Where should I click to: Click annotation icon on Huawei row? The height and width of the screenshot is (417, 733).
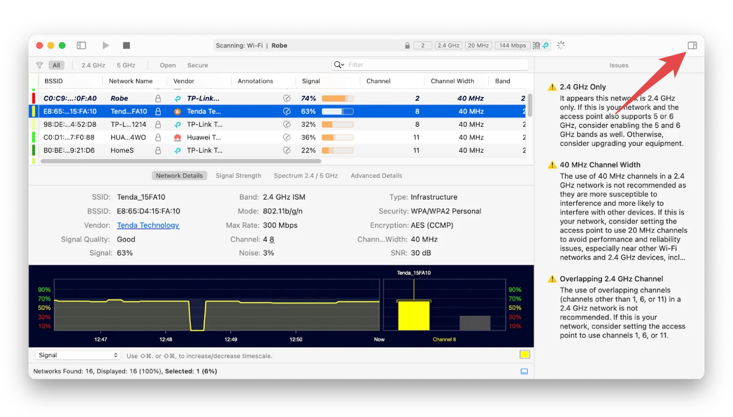tap(287, 137)
